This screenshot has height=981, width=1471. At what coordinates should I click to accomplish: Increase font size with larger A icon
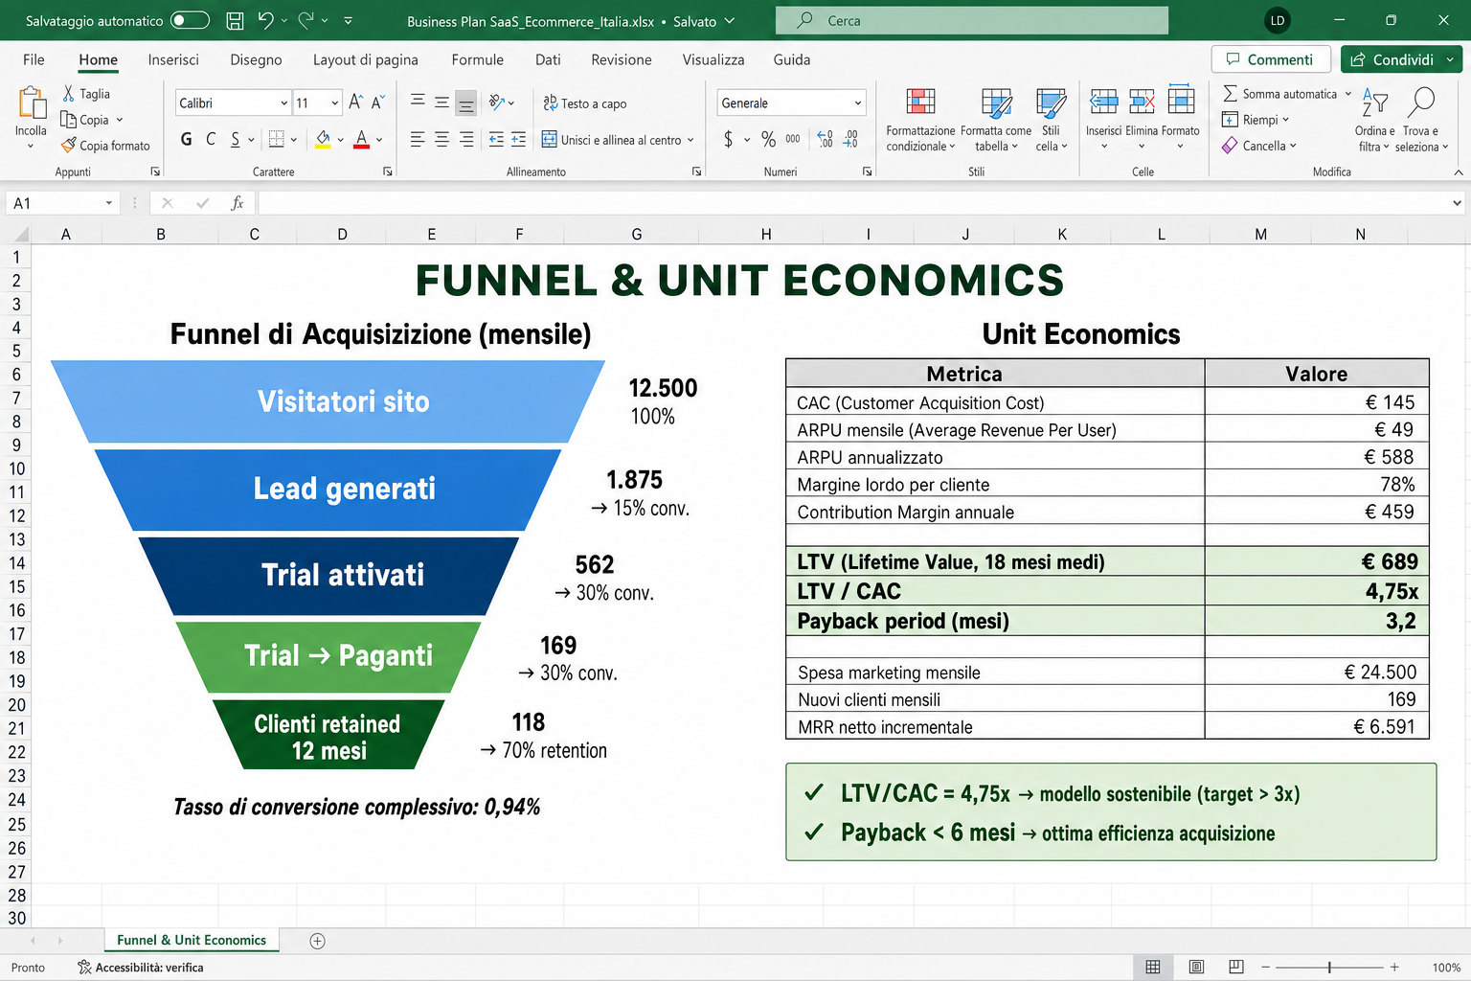click(x=356, y=102)
